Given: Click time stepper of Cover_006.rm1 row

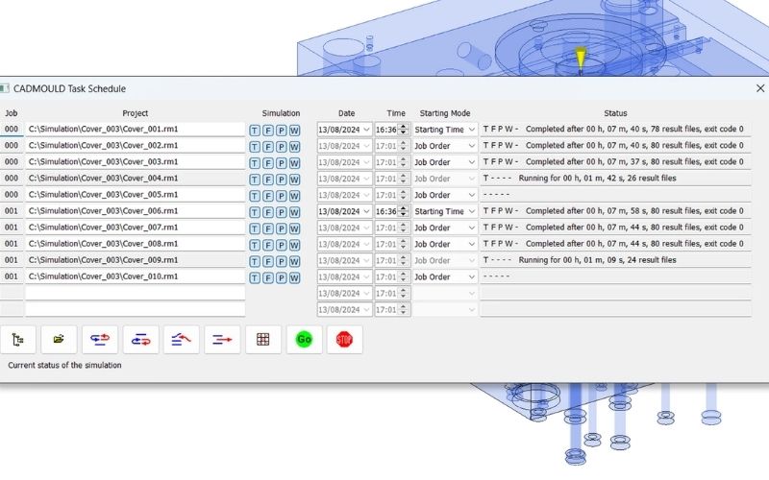Looking at the screenshot, I should tap(403, 211).
